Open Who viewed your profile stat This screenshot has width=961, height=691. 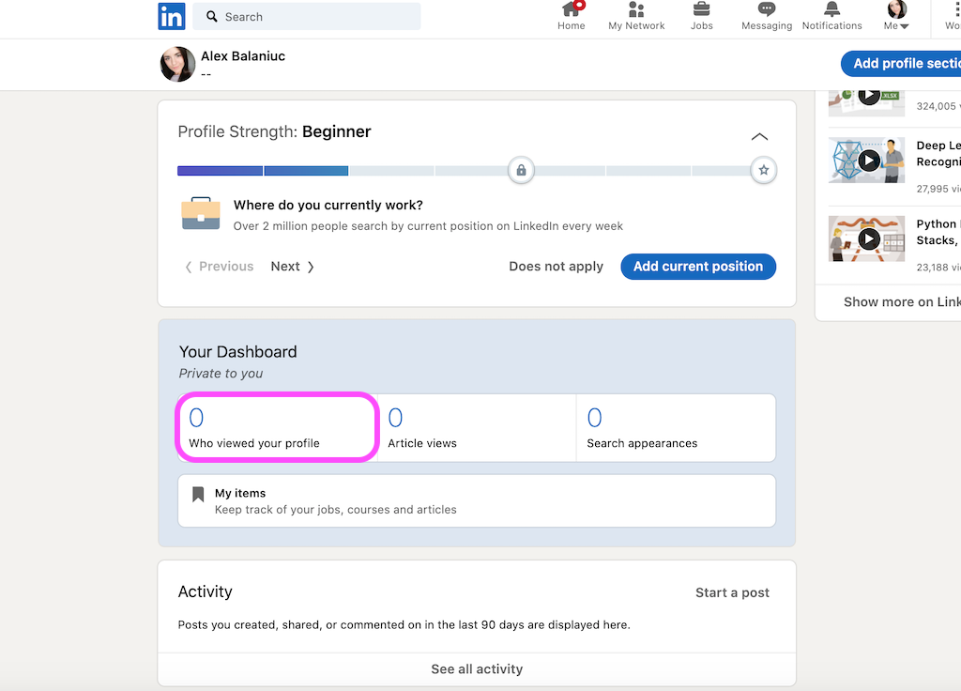[277, 427]
